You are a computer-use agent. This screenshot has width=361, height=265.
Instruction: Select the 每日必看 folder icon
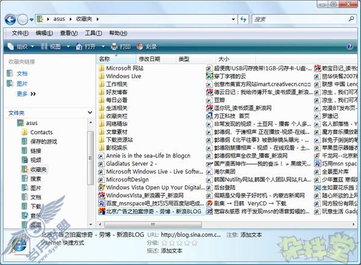click(101, 100)
